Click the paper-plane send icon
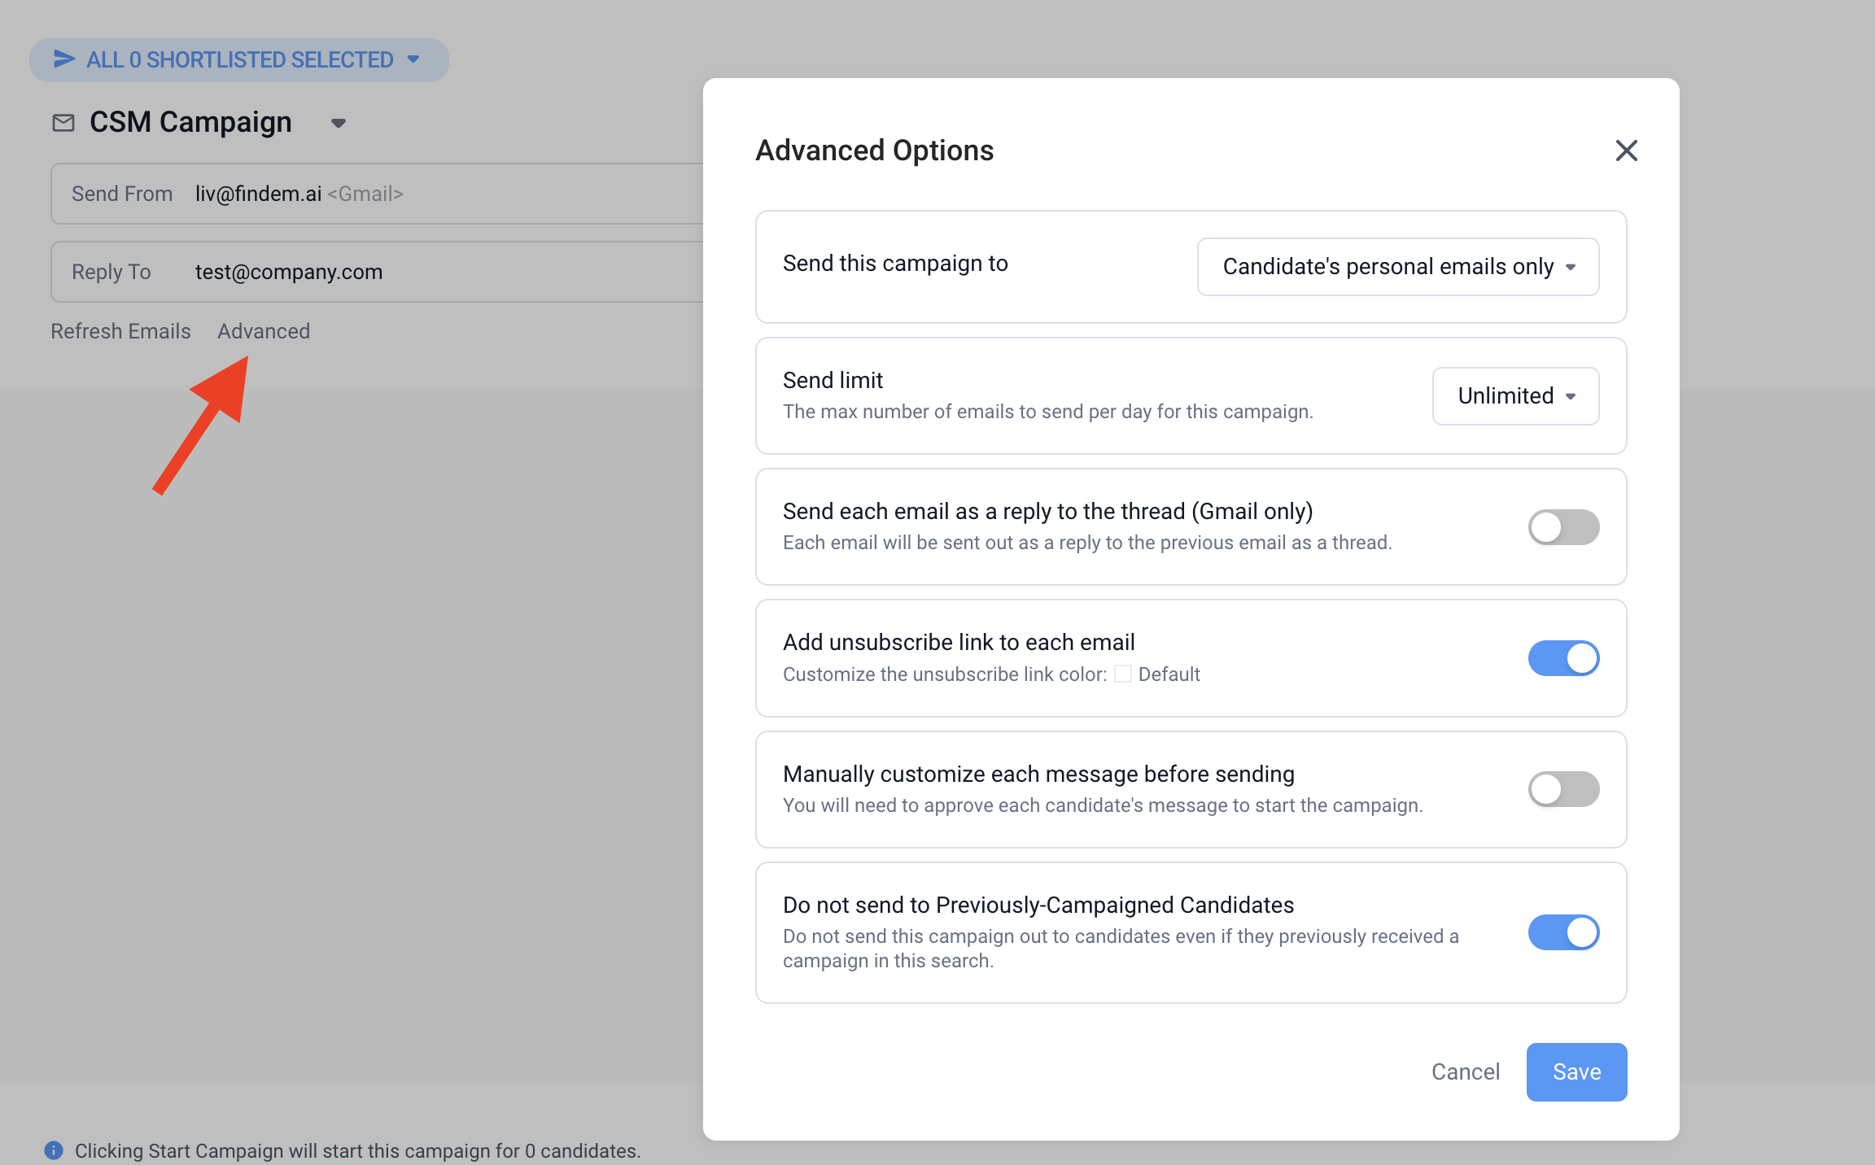The width and height of the screenshot is (1875, 1165). point(64,59)
